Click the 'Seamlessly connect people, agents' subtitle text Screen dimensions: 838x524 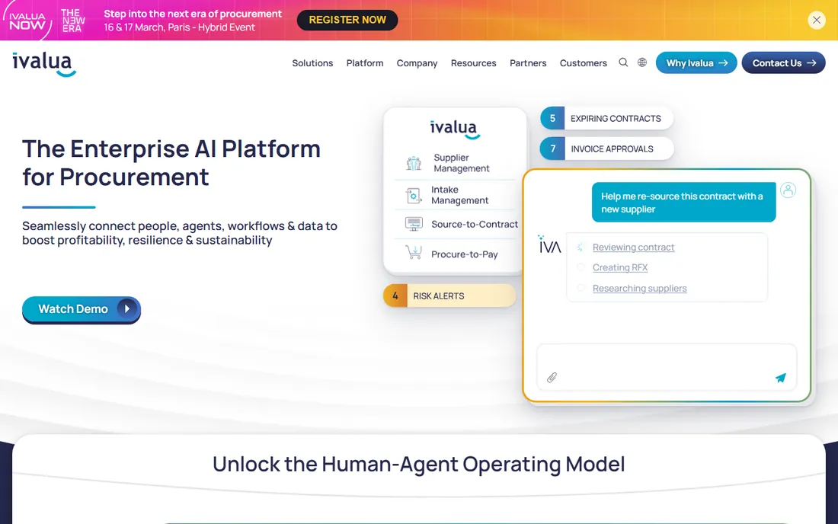click(180, 233)
